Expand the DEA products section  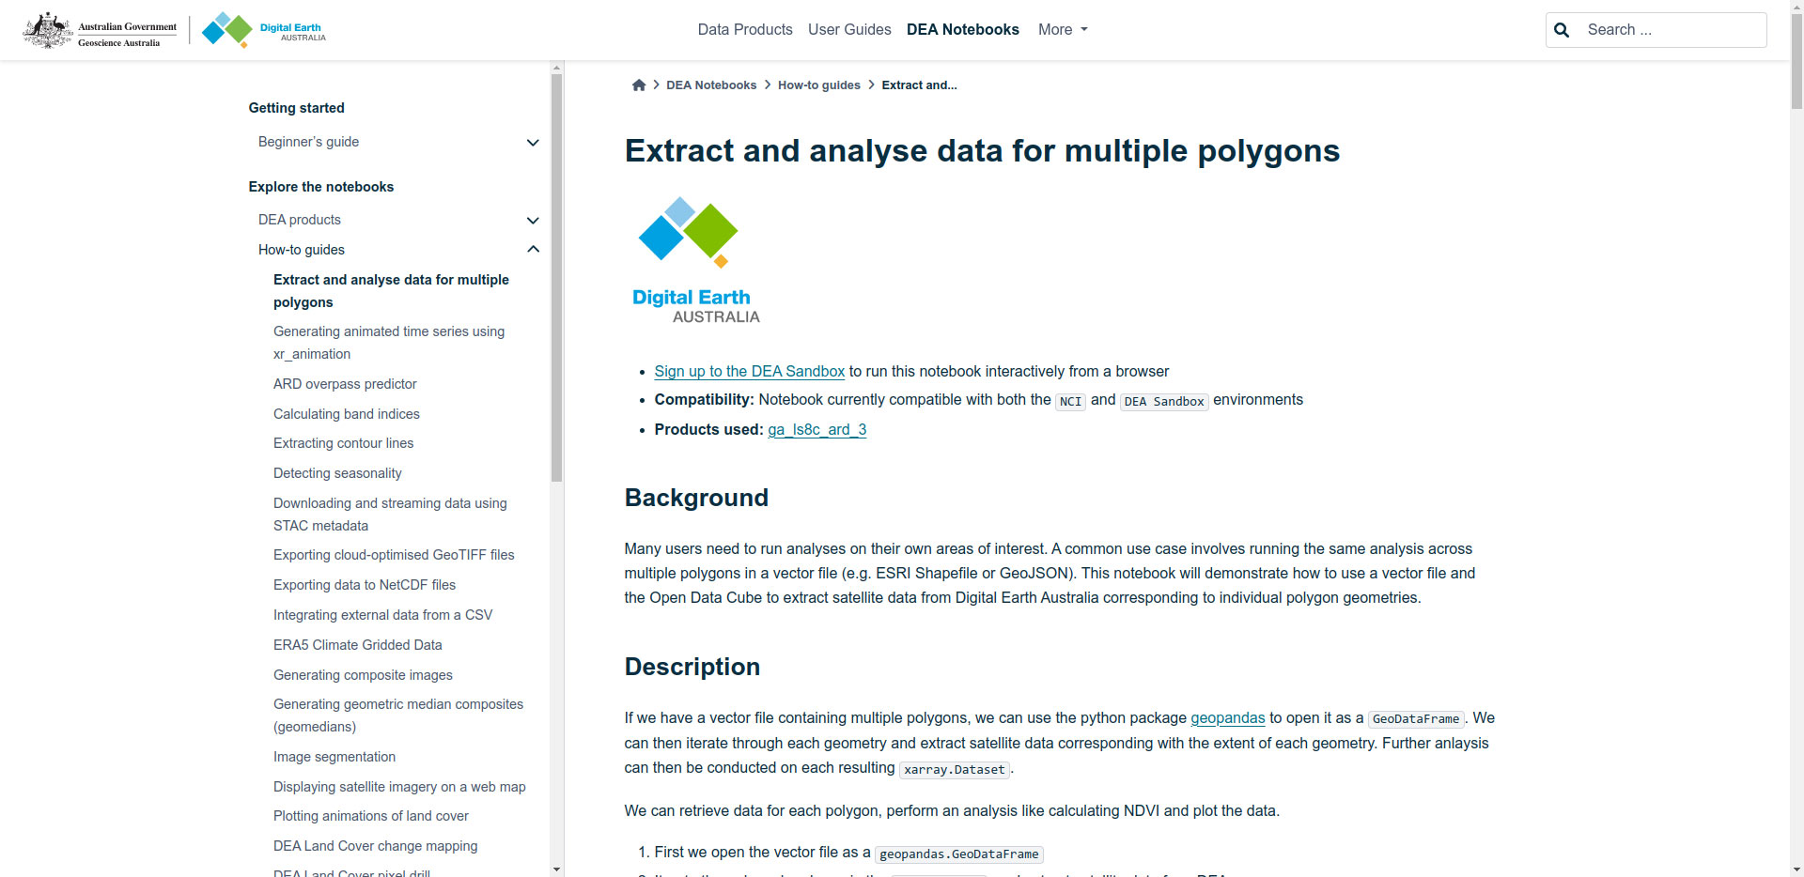[533, 221]
